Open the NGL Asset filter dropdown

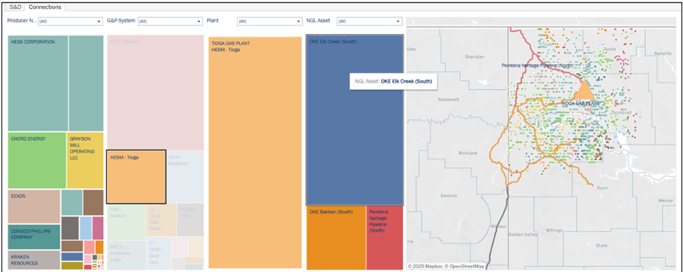click(370, 21)
